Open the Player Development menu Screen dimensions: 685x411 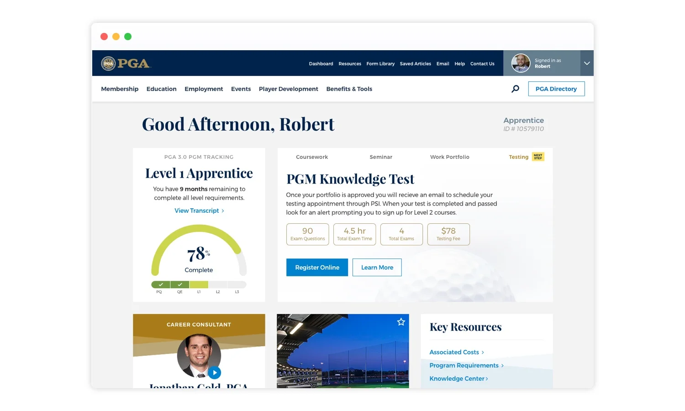pos(289,89)
